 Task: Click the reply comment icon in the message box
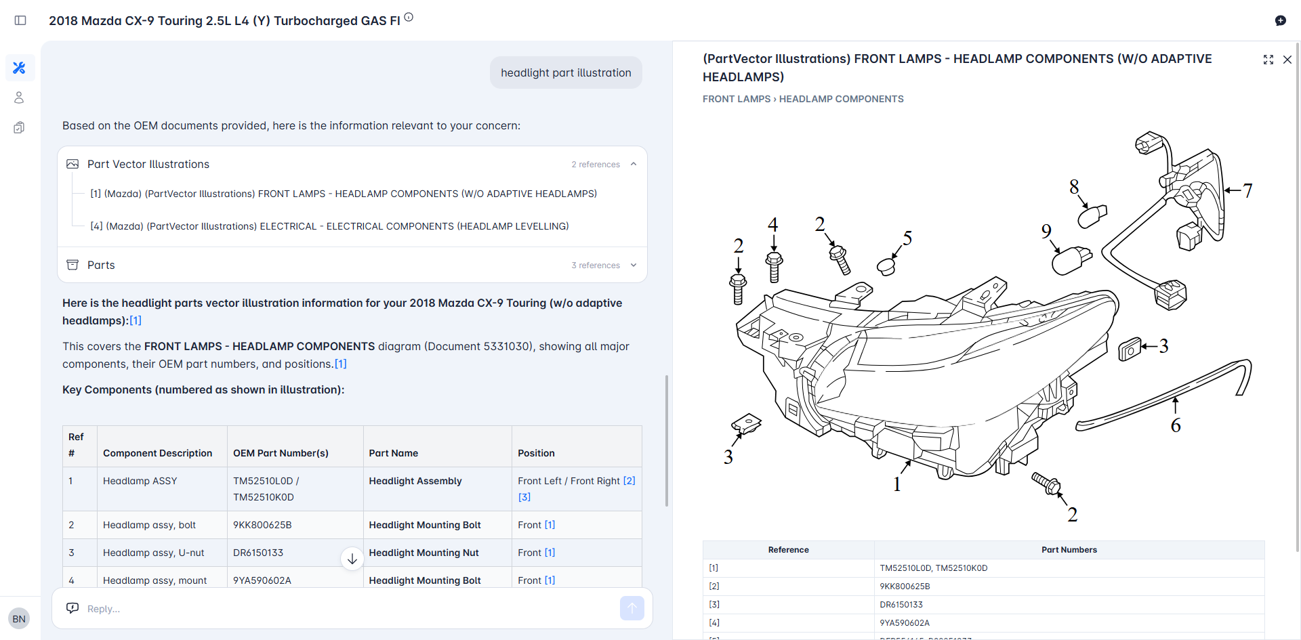[x=73, y=607]
